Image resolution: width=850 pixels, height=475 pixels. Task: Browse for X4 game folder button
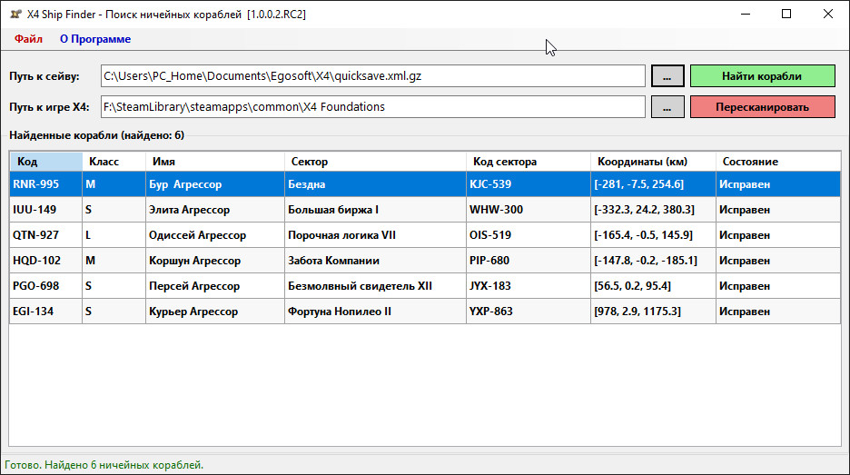point(667,107)
